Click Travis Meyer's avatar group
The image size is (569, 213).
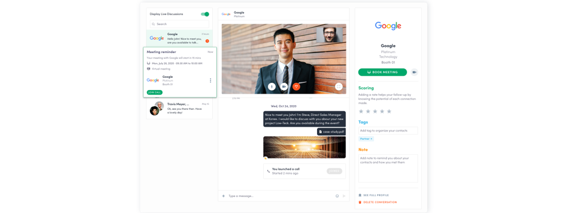(156, 108)
